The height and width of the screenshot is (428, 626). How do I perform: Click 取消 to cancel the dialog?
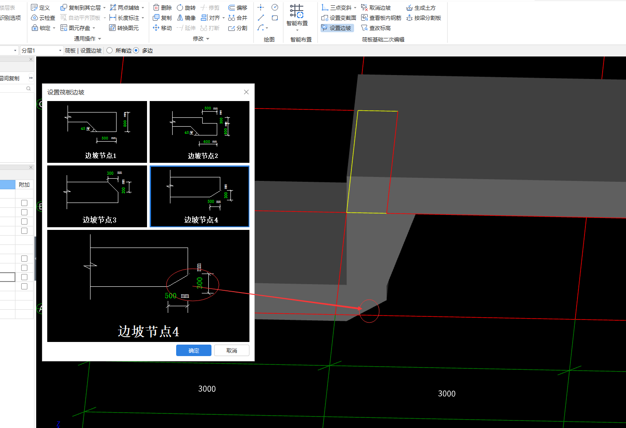click(x=232, y=350)
